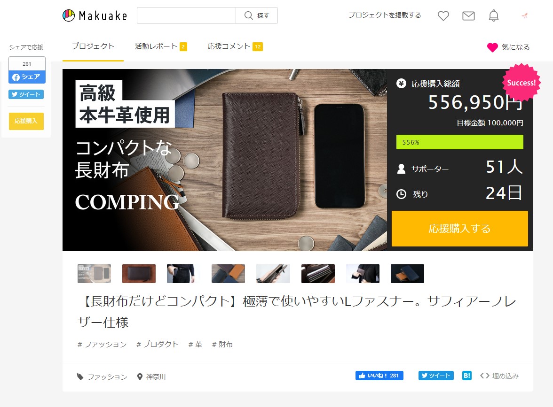Open プロジェクトを掲載する link
The height and width of the screenshot is (407, 553).
point(385,15)
